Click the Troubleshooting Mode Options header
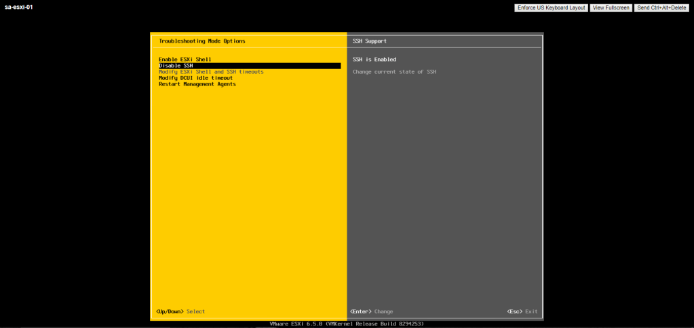 201,41
